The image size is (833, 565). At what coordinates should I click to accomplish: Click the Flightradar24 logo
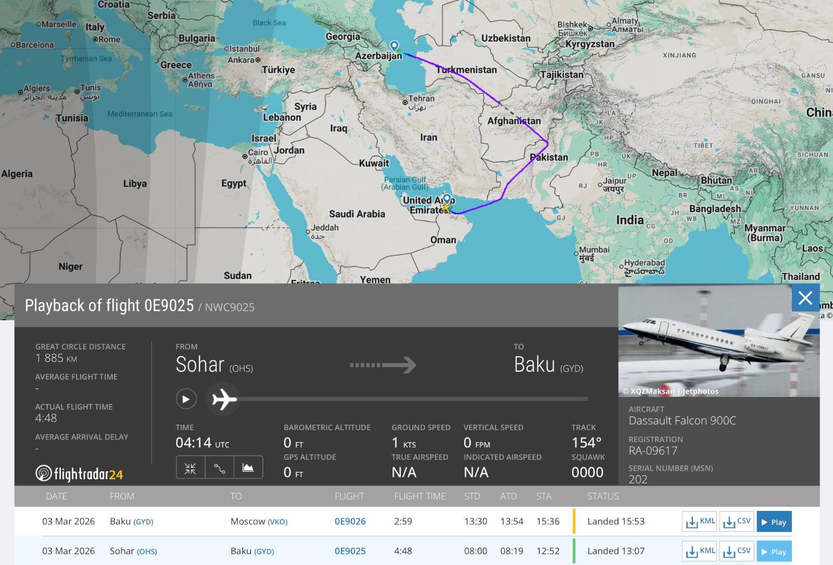(x=79, y=474)
